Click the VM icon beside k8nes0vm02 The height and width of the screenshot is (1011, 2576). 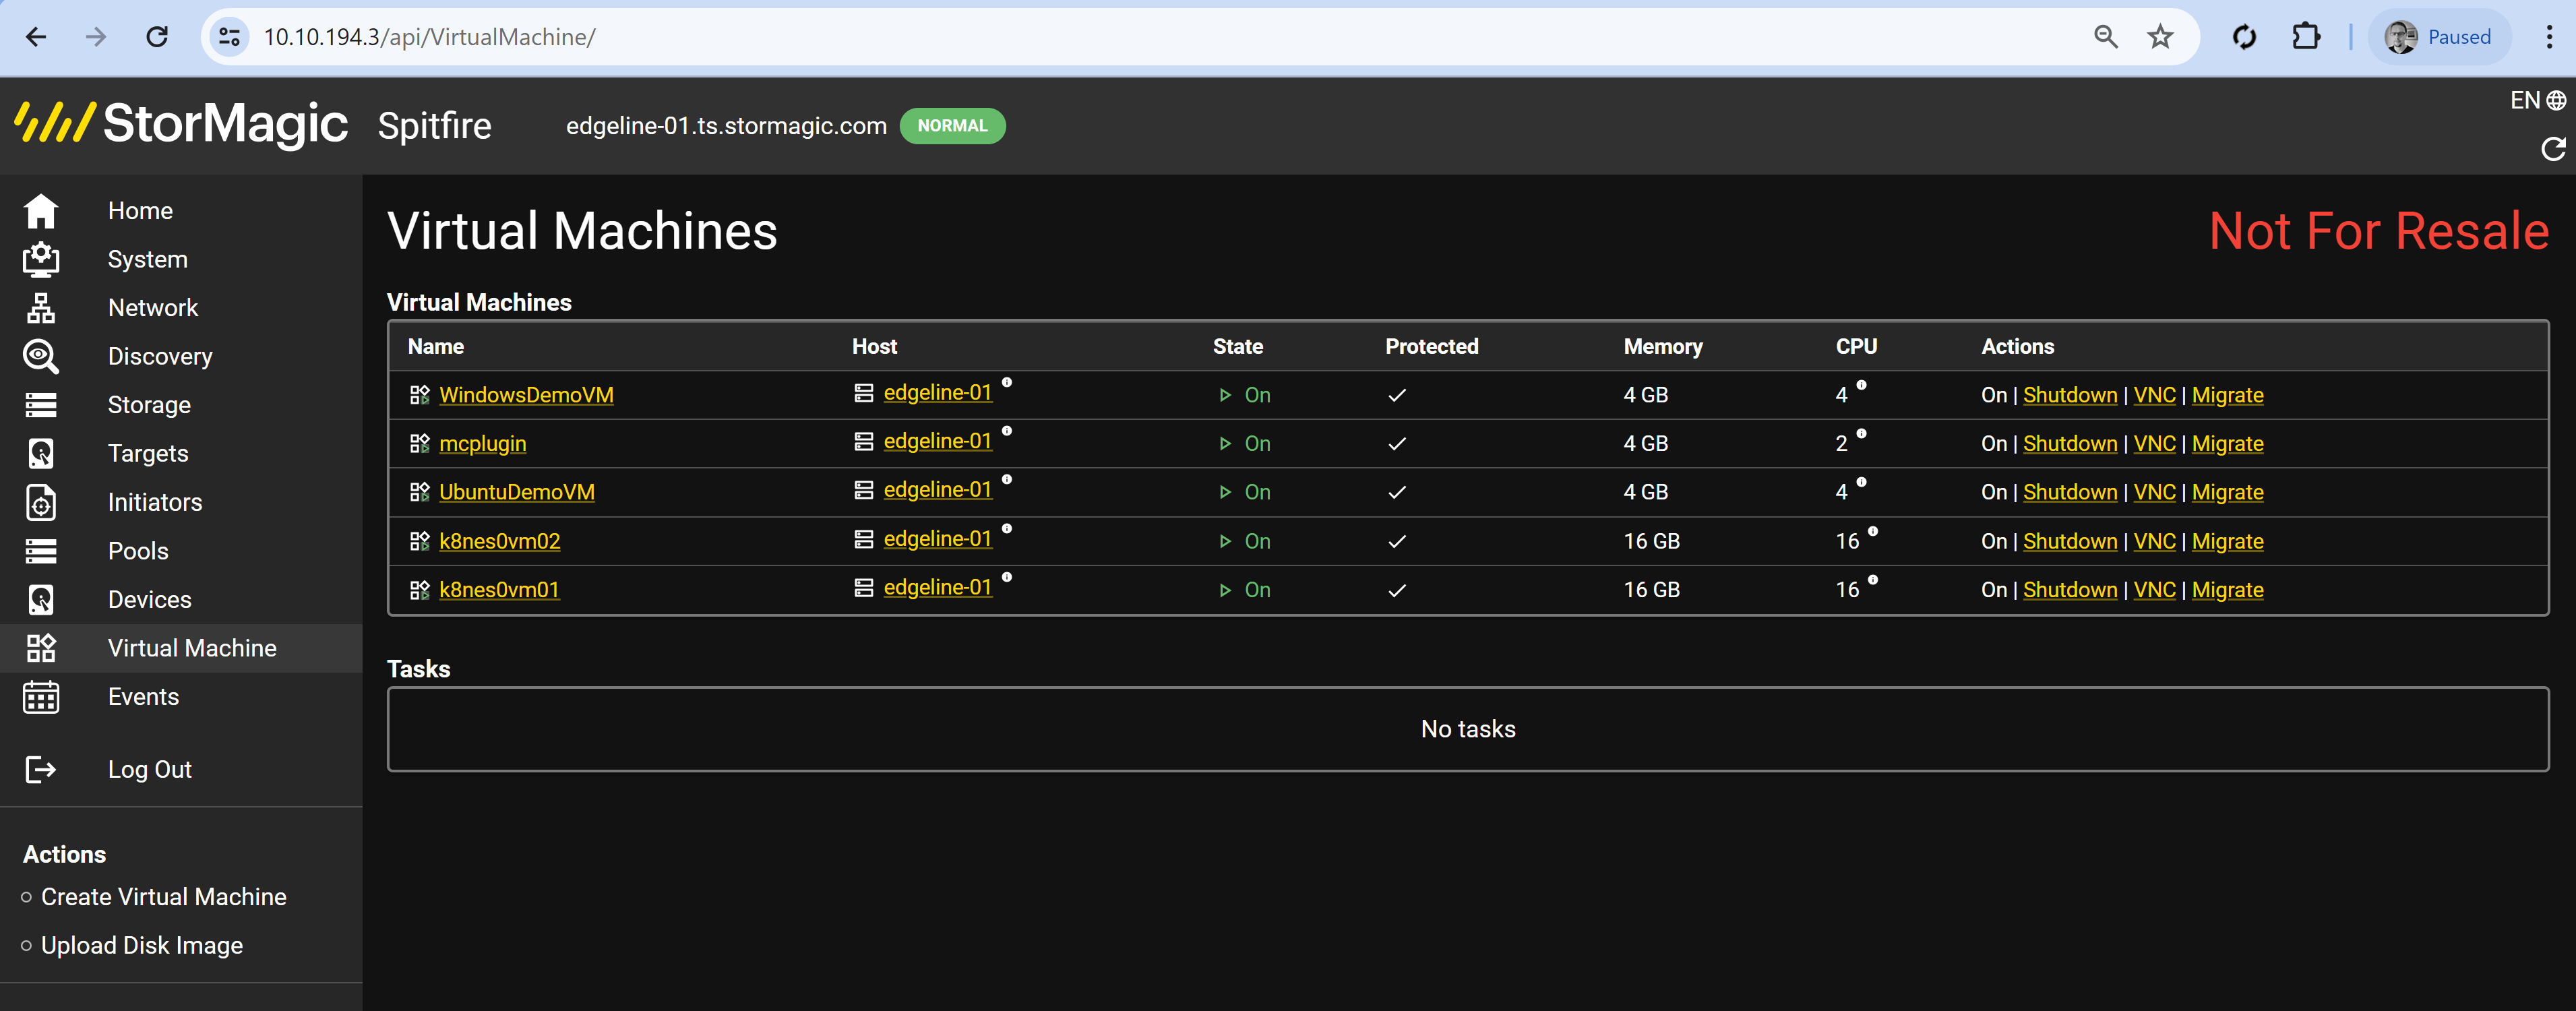point(420,541)
